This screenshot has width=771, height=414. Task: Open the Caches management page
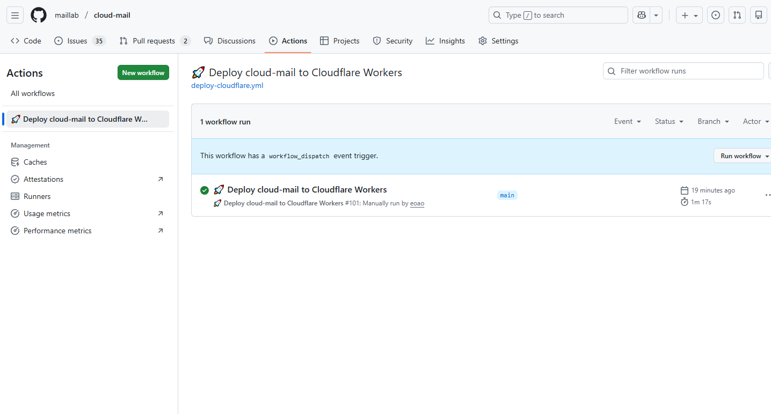35,162
